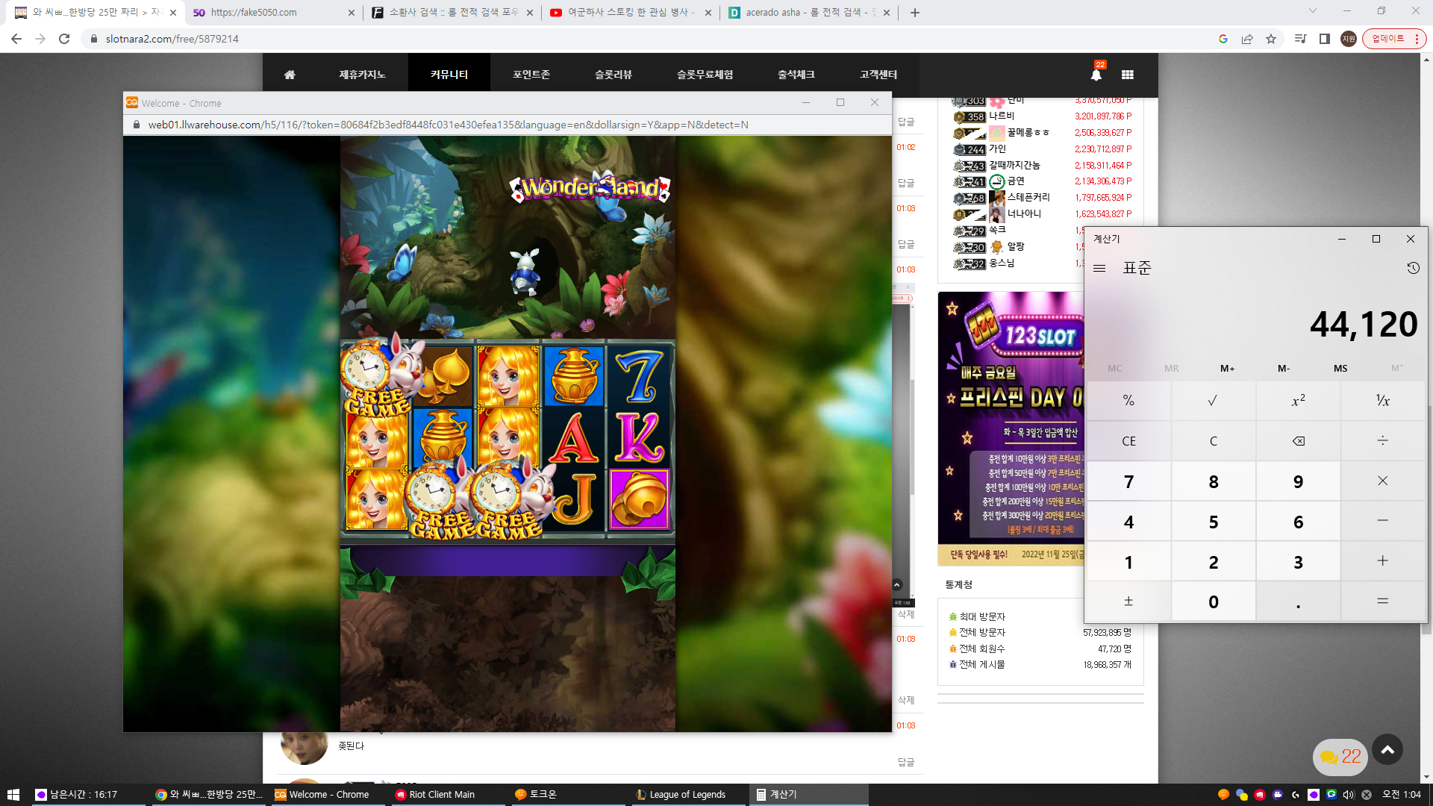Open new browser tab
Viewport: 1433px width, 806px height.
click(x=915, y=13)
